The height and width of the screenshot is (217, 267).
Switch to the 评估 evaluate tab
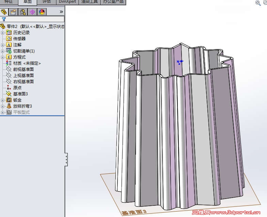(x=46, y=2)
